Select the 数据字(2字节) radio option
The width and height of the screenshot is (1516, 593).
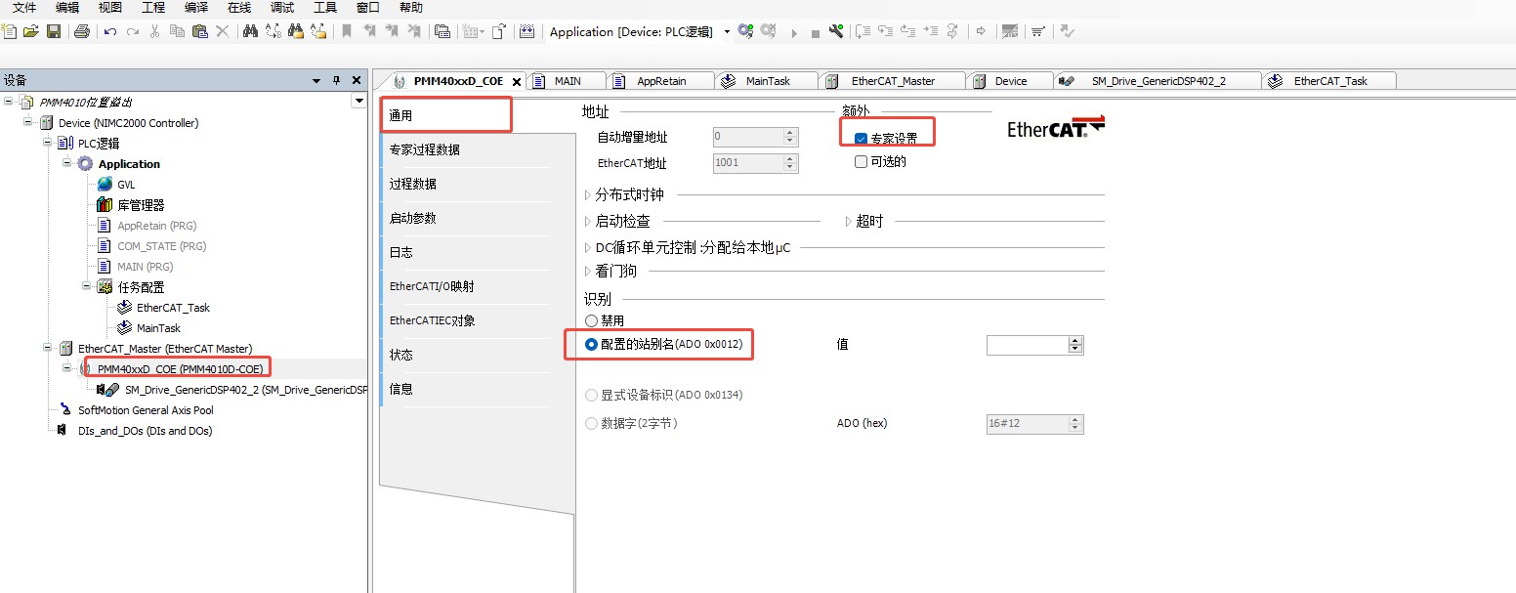pos(591,424)
